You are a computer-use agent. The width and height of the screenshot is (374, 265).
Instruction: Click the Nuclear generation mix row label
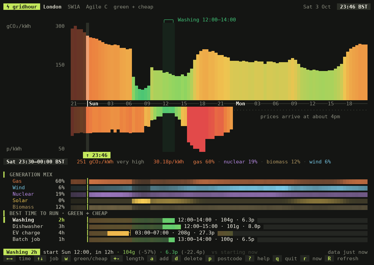[x=23, y=194]
